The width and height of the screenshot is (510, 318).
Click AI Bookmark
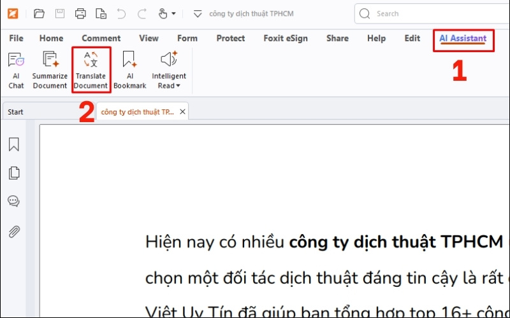click(x=130, y=70)
